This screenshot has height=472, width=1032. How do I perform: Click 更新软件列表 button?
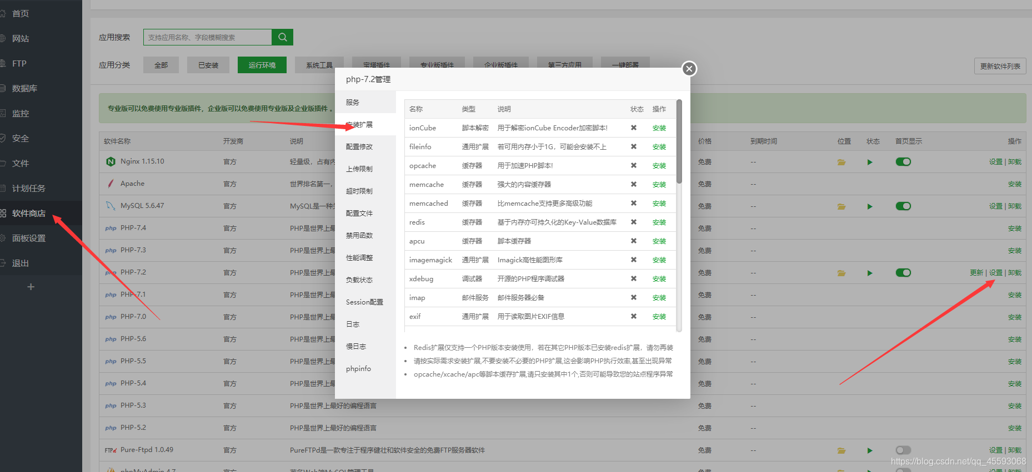[1000, 66]
